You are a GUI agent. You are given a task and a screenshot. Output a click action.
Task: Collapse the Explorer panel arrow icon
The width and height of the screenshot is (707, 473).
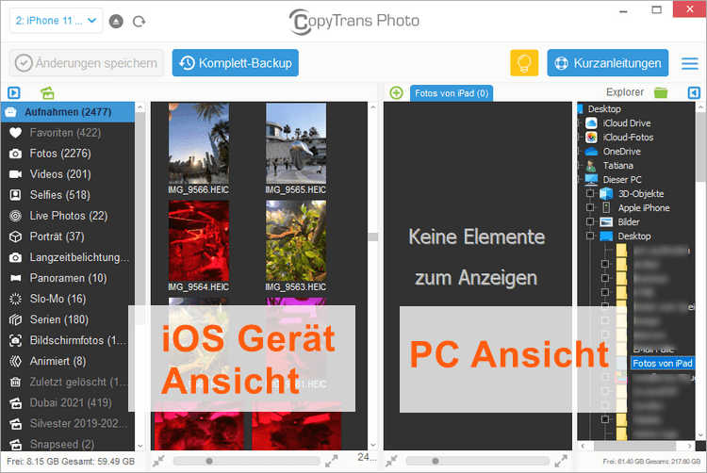pyautogui.click(x=694, y=92)
